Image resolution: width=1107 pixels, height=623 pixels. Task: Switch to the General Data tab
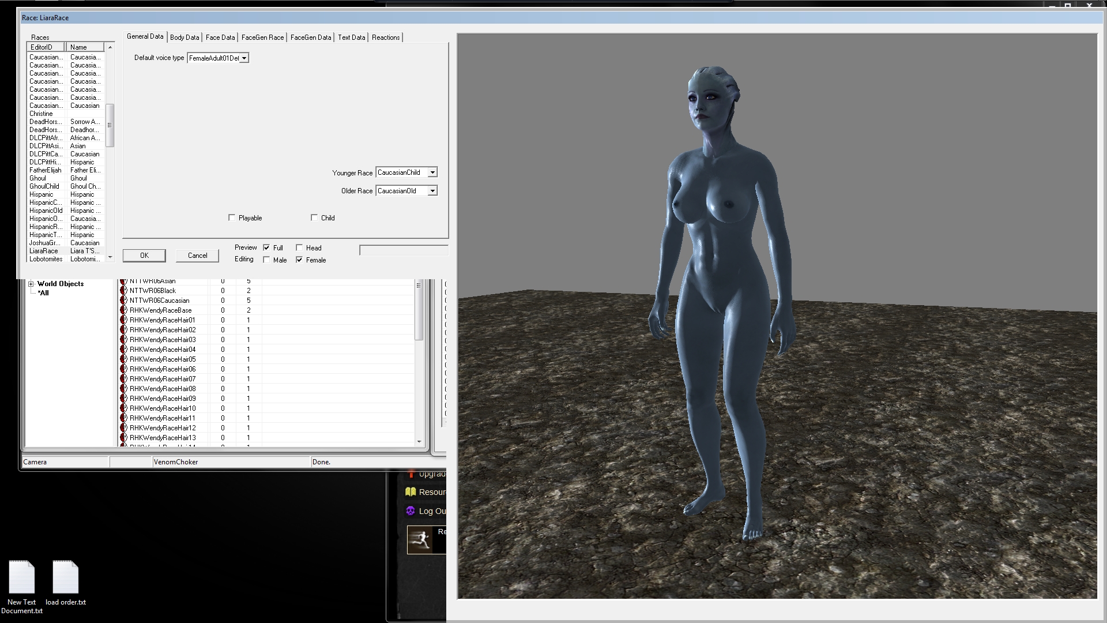click(x=145, y=36)
